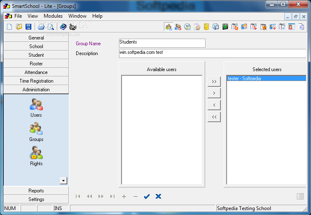
Task: Click the minus icon to delete record
Action: pos(136,197)
